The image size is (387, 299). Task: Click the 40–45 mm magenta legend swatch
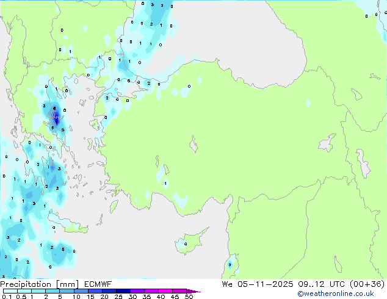pyautogui.click(x=165, y=291)
